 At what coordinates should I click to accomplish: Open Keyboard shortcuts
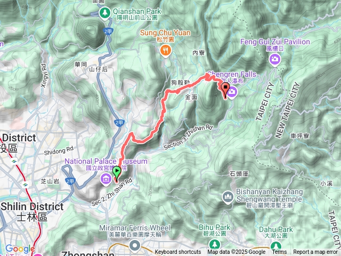coord(178,252)
